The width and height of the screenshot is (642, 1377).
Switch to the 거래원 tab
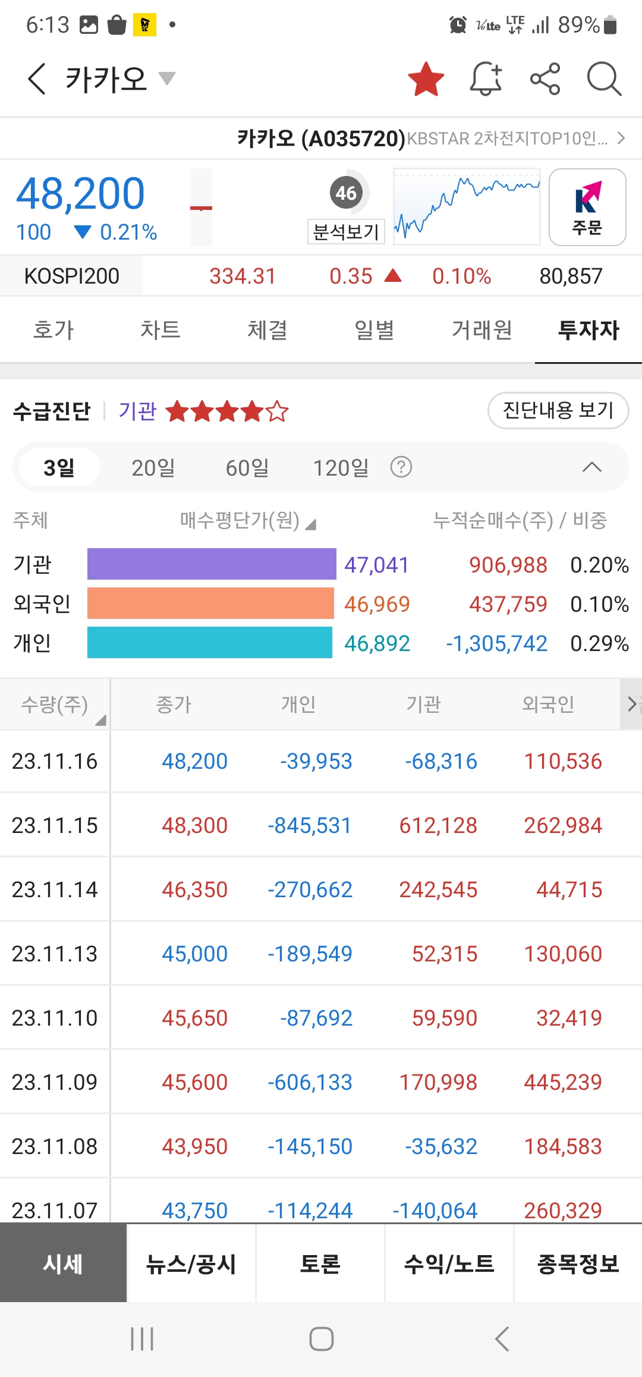click(x=481, y=330)
